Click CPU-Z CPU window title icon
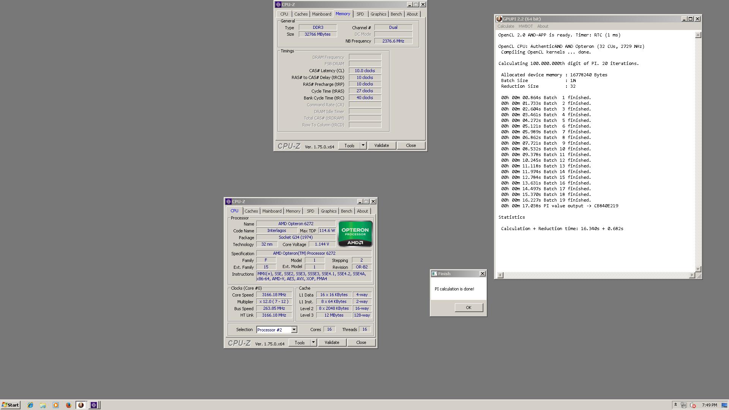 [229, 202]
